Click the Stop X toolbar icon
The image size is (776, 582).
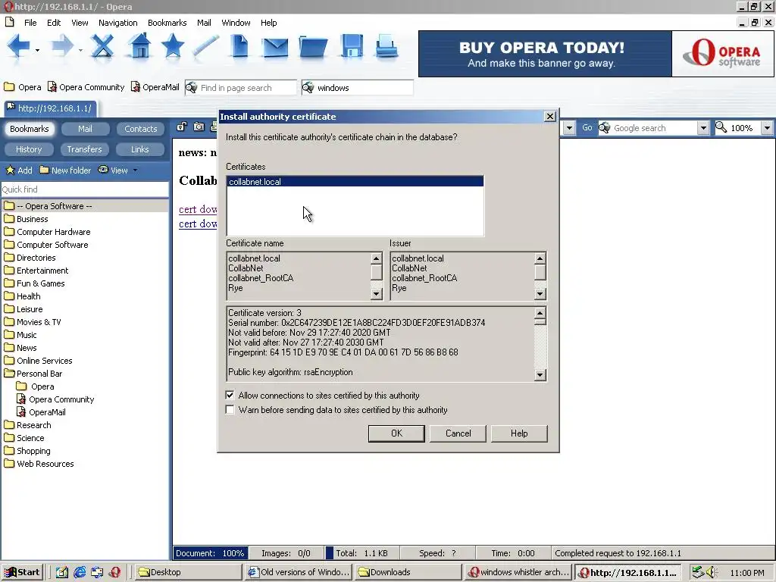[102, 46]
